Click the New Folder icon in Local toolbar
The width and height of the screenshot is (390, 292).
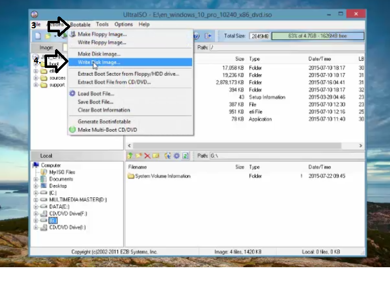pyautogui.click(x=139, y=156)
